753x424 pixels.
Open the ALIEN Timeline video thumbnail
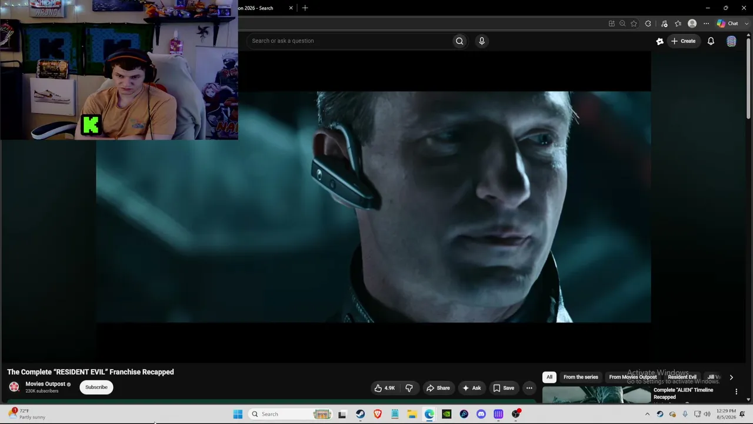596,395
